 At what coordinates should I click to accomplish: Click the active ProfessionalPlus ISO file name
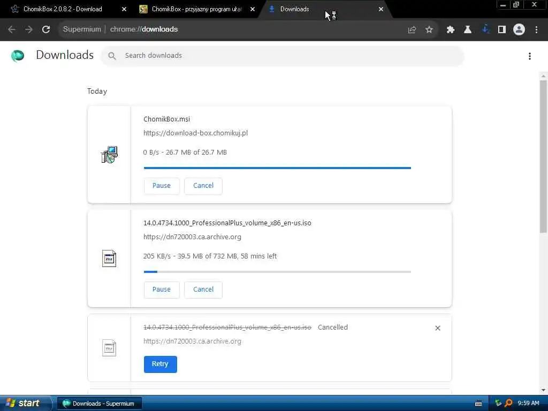point(227,223)
